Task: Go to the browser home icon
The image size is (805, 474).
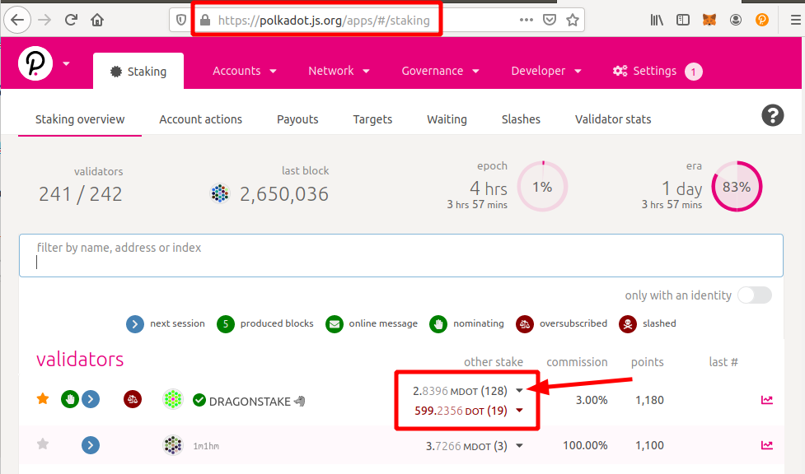Action: coord(97,20)
